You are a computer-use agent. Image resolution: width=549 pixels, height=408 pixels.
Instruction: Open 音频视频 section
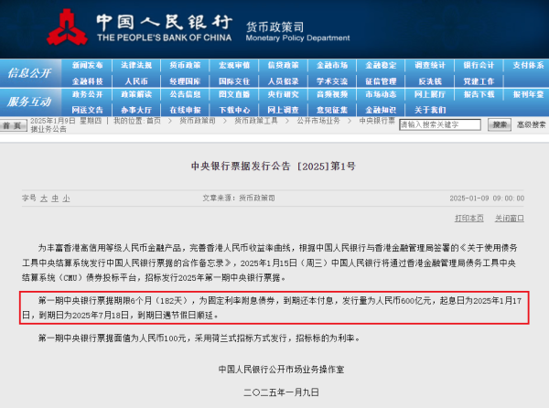(x=332, y=94)
